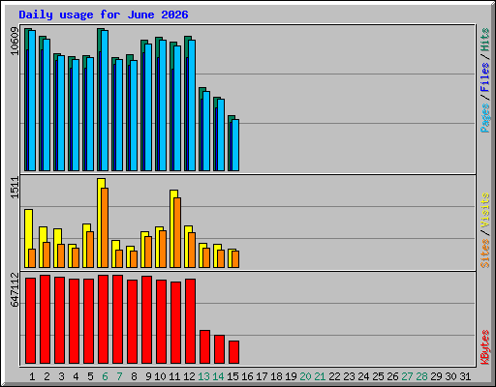Click the 'Pages' legend label
Image resolution: width=496 pixels, height=387 pixels.
point(485,118)
